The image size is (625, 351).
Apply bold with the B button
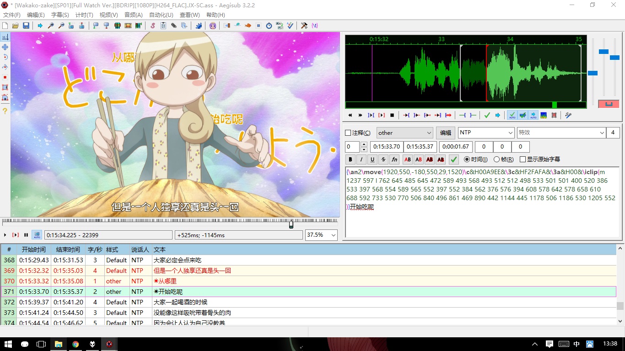point(350,160)
